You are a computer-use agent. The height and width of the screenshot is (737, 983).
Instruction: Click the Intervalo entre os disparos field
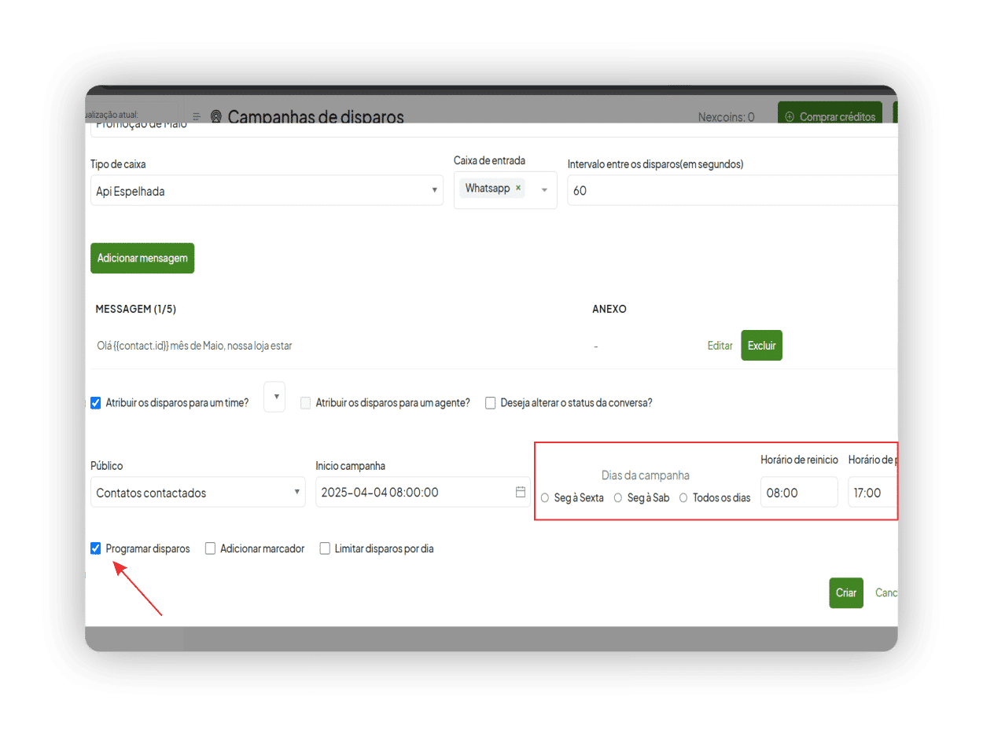tap(732, 190)
